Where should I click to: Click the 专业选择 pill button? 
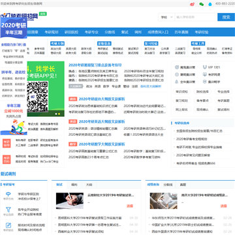tap(223, 91)
